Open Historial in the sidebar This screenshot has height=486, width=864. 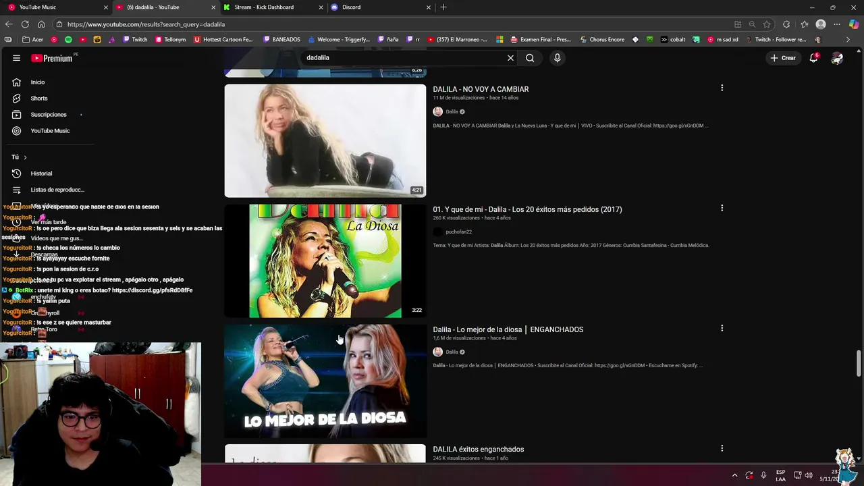click(x=41, y=173)
